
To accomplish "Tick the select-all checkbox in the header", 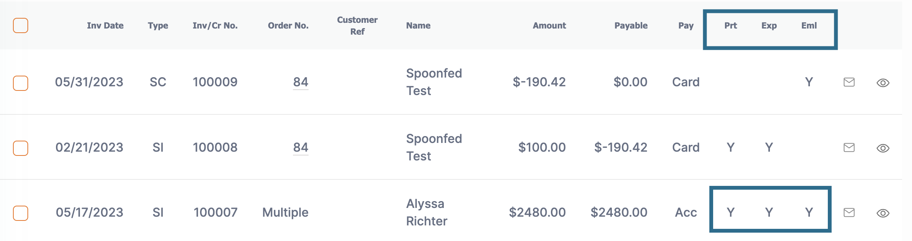I will 21,25.
